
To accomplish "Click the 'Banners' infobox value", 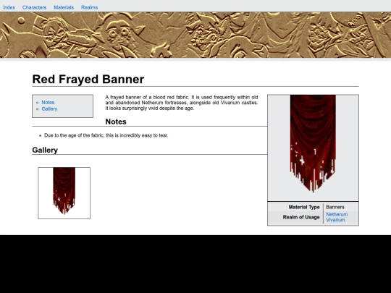I will (335, 207).
